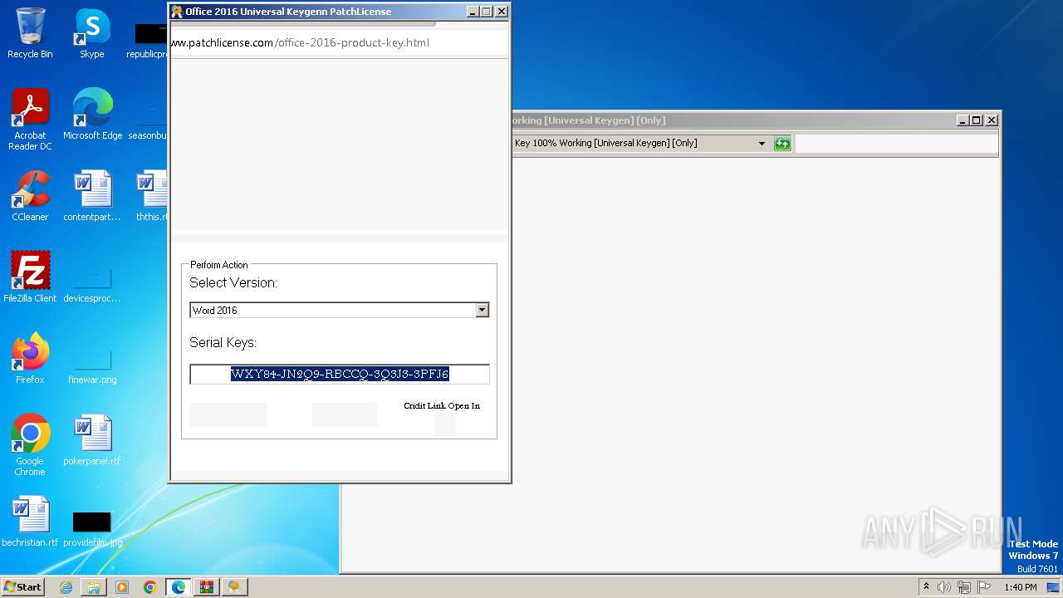The height and width of the screenshot is (598, 1063).
Task: Expand the Universal Keygen combo box in background window
Action: click(x=762, y=144)
